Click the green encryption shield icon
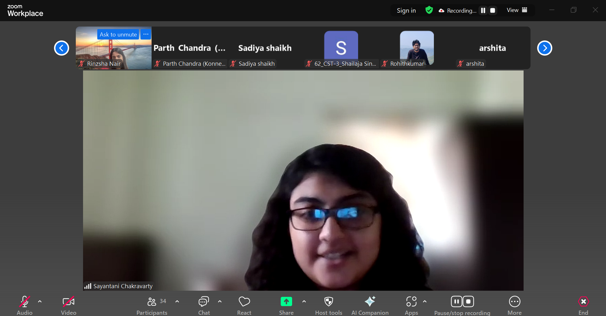The width and height of the screenshot is (606, 316). [429, 10]
